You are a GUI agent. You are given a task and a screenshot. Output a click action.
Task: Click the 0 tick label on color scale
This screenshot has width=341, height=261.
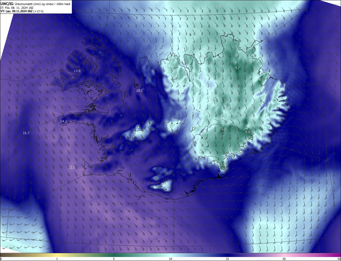click(x=1, y=259)
